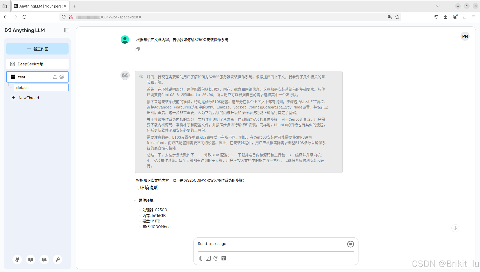Screen dimensions: 480x272
Task: Translate this page icon
Action: pyautogui.click(x=390, y=17)
